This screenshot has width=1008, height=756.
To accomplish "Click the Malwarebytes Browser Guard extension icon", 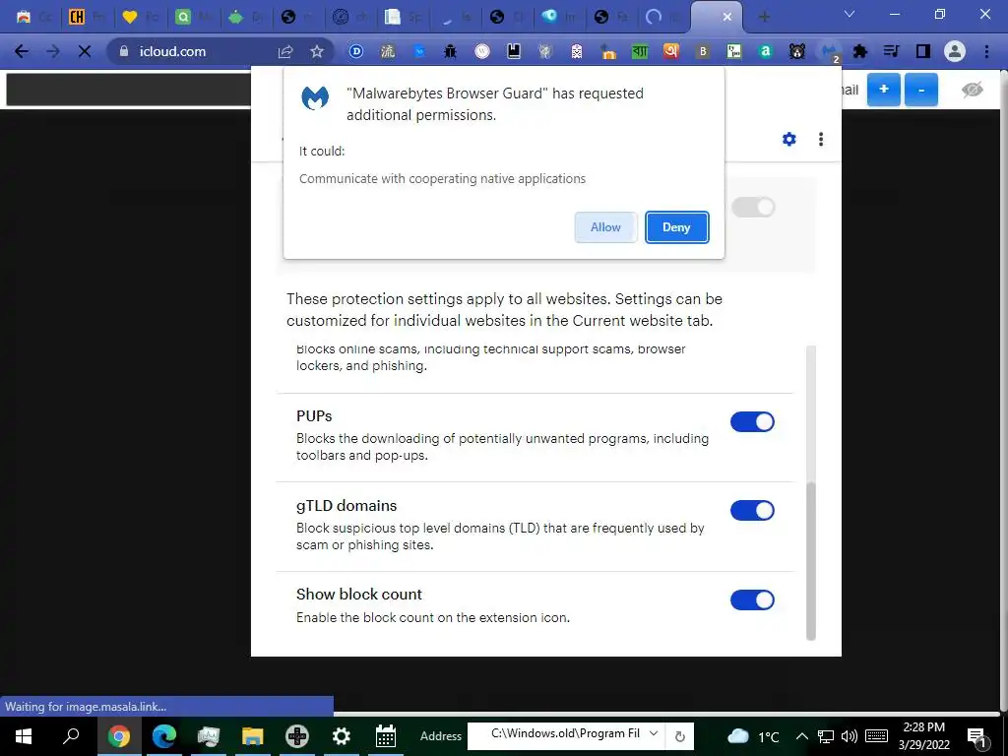I will (x=829, y=51).
